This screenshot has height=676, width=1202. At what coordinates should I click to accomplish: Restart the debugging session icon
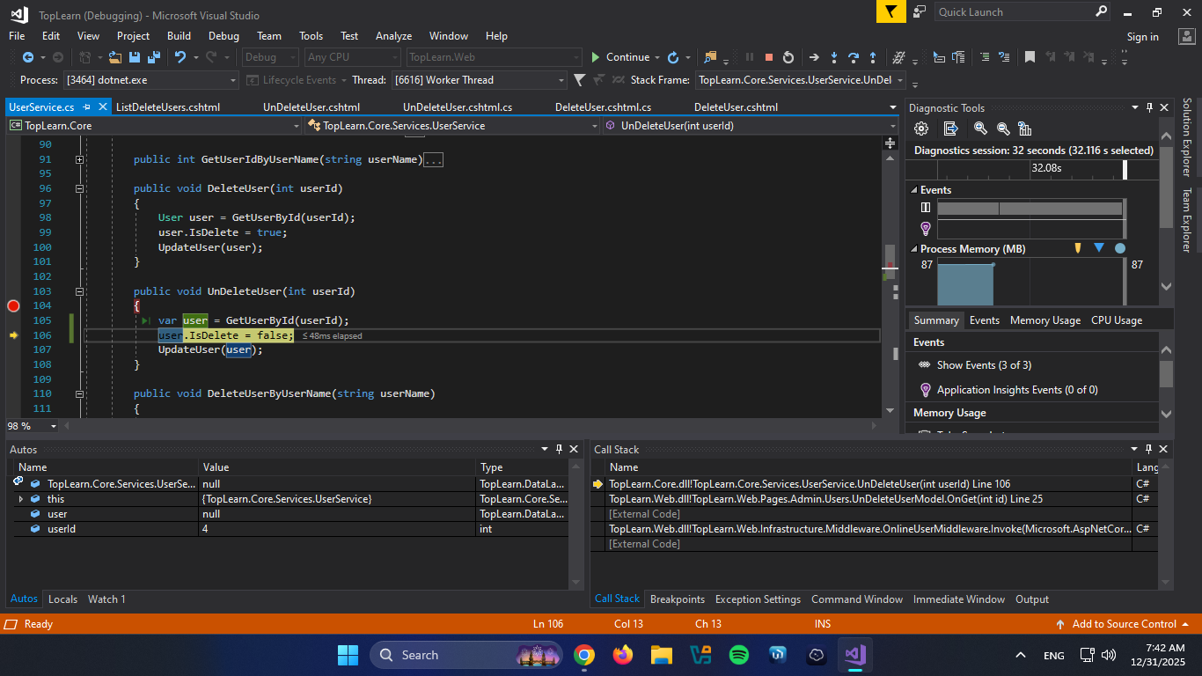tap(788, 57)
